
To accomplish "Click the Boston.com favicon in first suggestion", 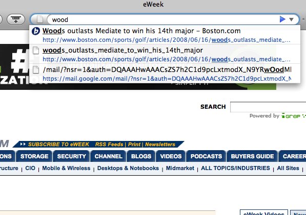I will pyautogui.click(x=36, y=31).
